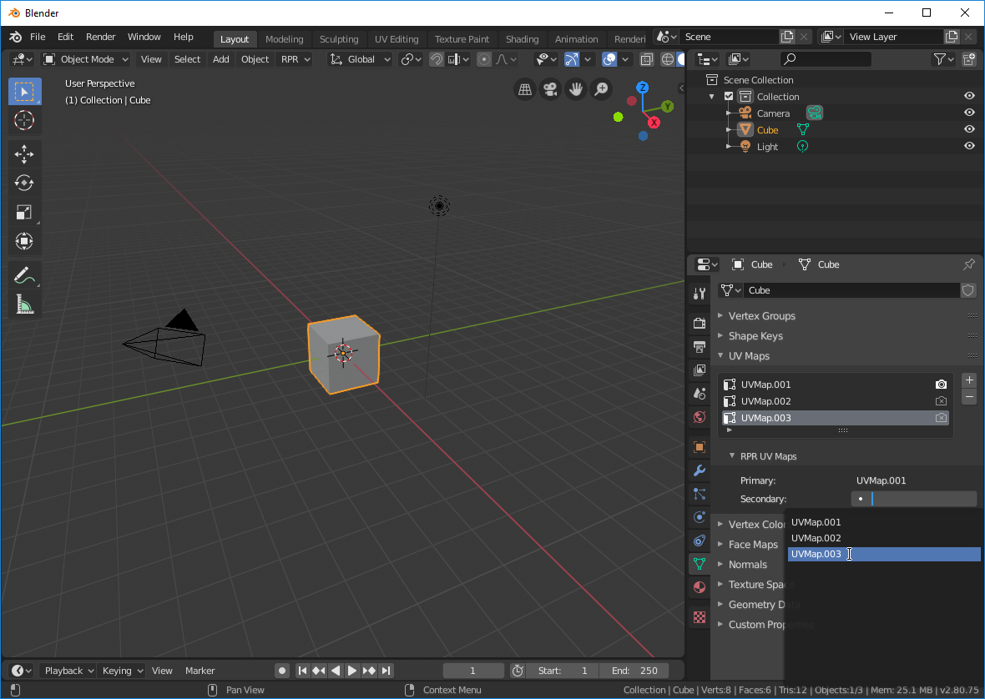Hide the Cube object in viewport
This screenshot has width=985, height=699.
969,129
